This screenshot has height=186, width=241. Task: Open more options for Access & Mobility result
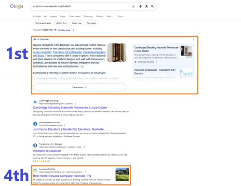[86, 172]
